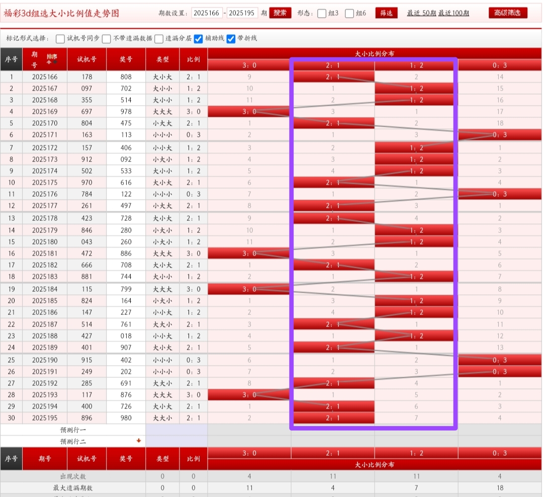Click highlighted 3:0 cell in row 2025169
The width and height of the screenshot is (543, 497).
coord(249,112)
